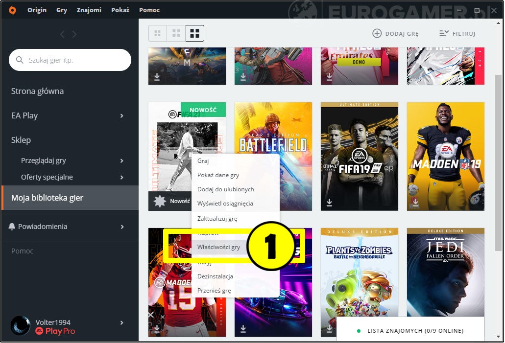Click the search magnifier icon
Image resolution: width=505 pixels, height=343 pixels.
coord(20,60)
